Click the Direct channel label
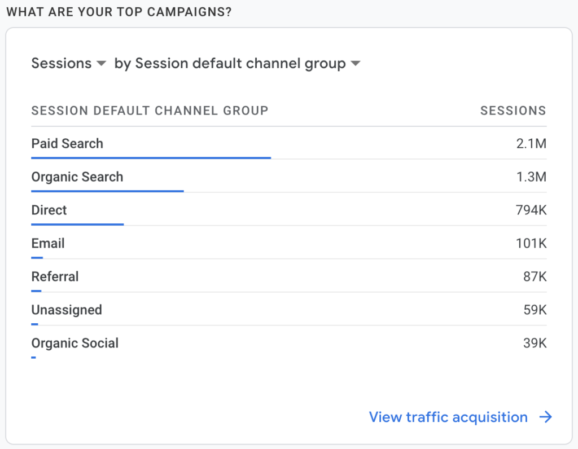 pyautogui.click(x=49, y=210)
